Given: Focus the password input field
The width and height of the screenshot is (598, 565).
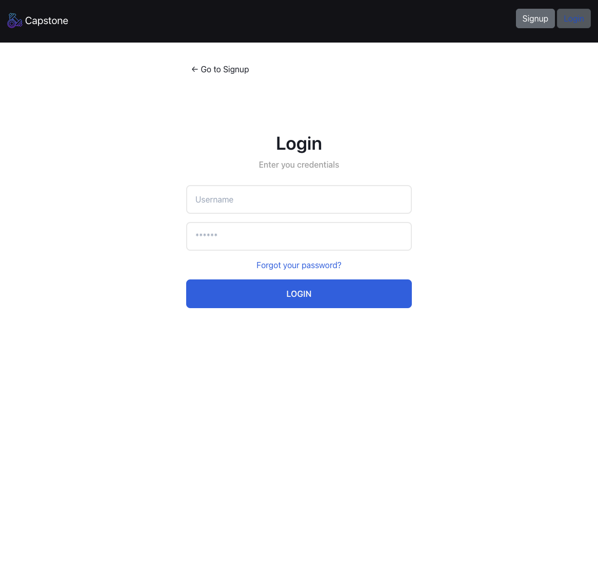Looking at the screenshot, I should pyautogui.click(x=298, y=236).
